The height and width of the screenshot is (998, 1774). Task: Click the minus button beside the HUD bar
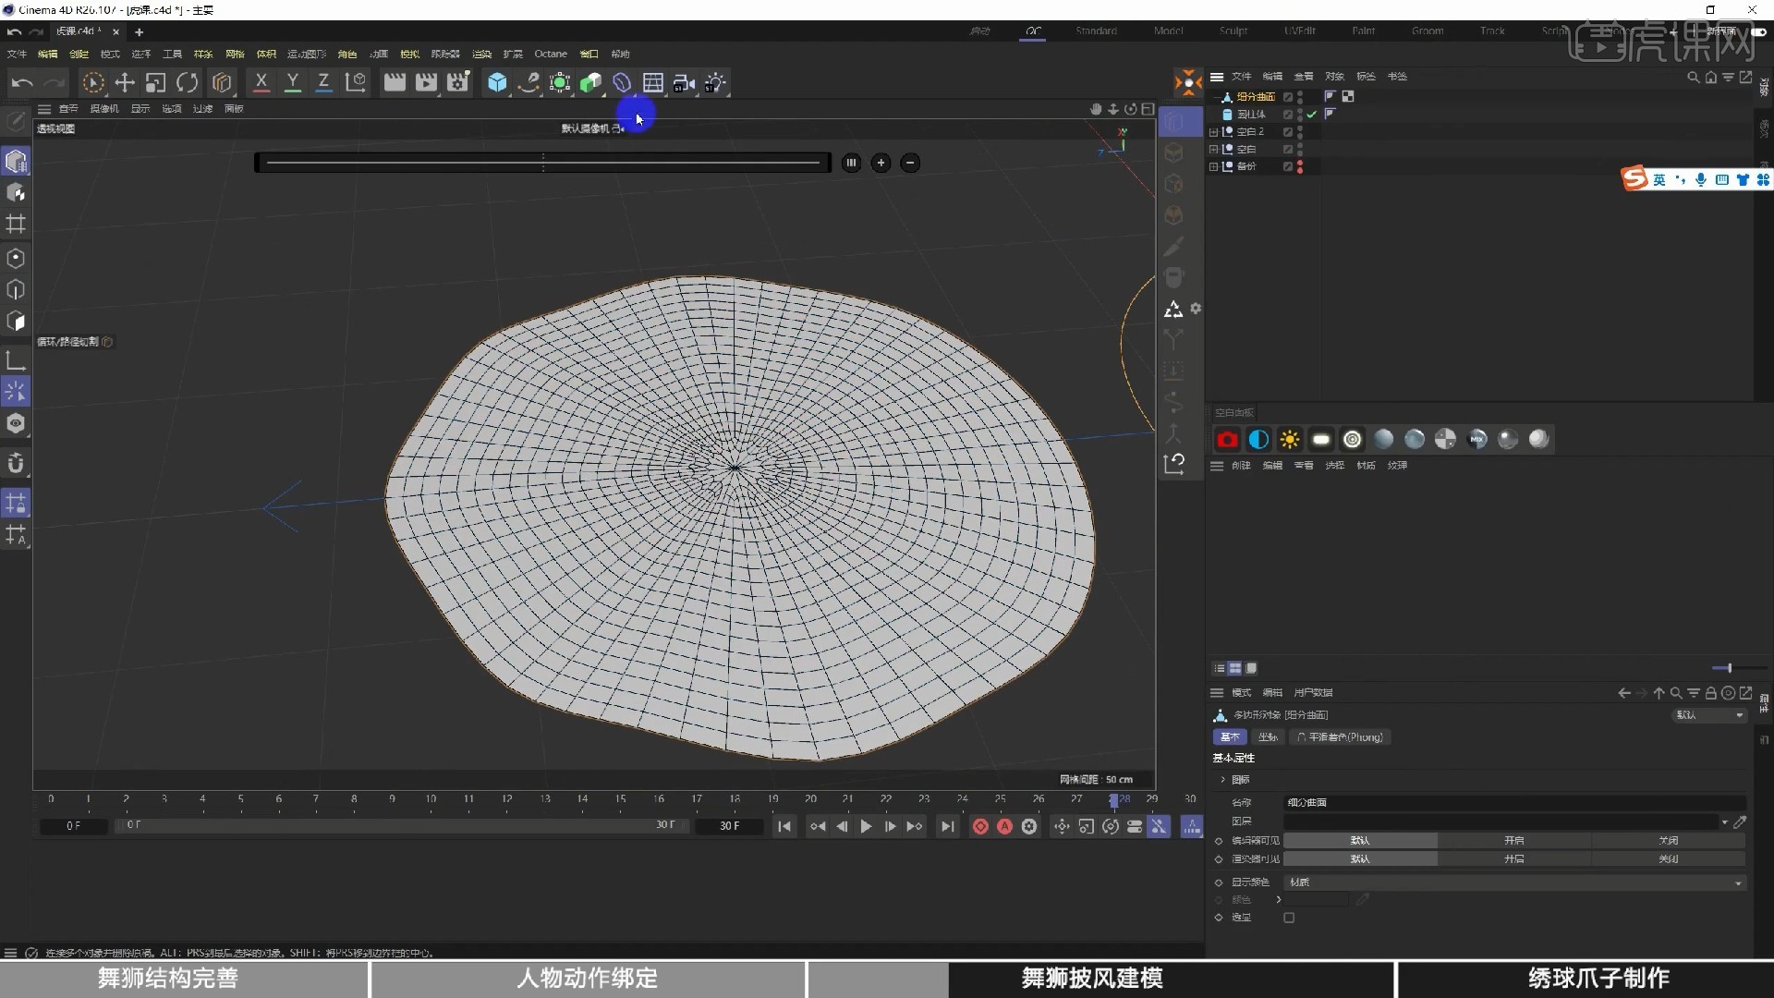(x=910, y=163)
